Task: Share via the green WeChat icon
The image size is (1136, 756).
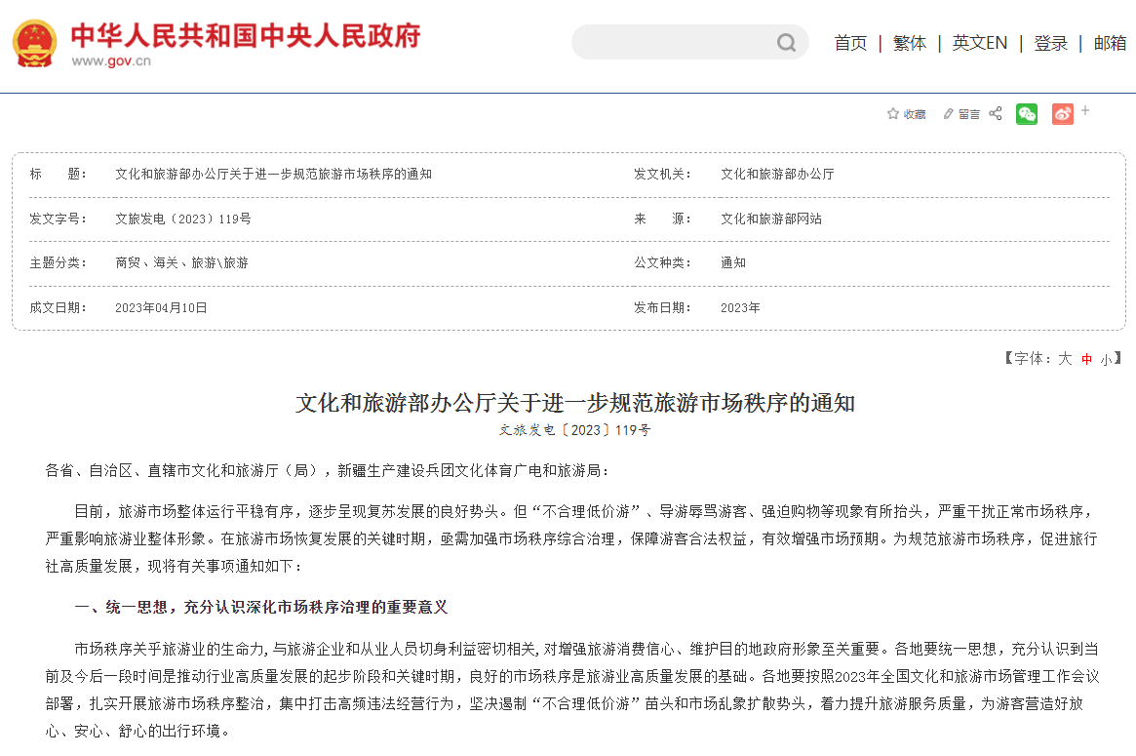Action: click(1027, 114)
